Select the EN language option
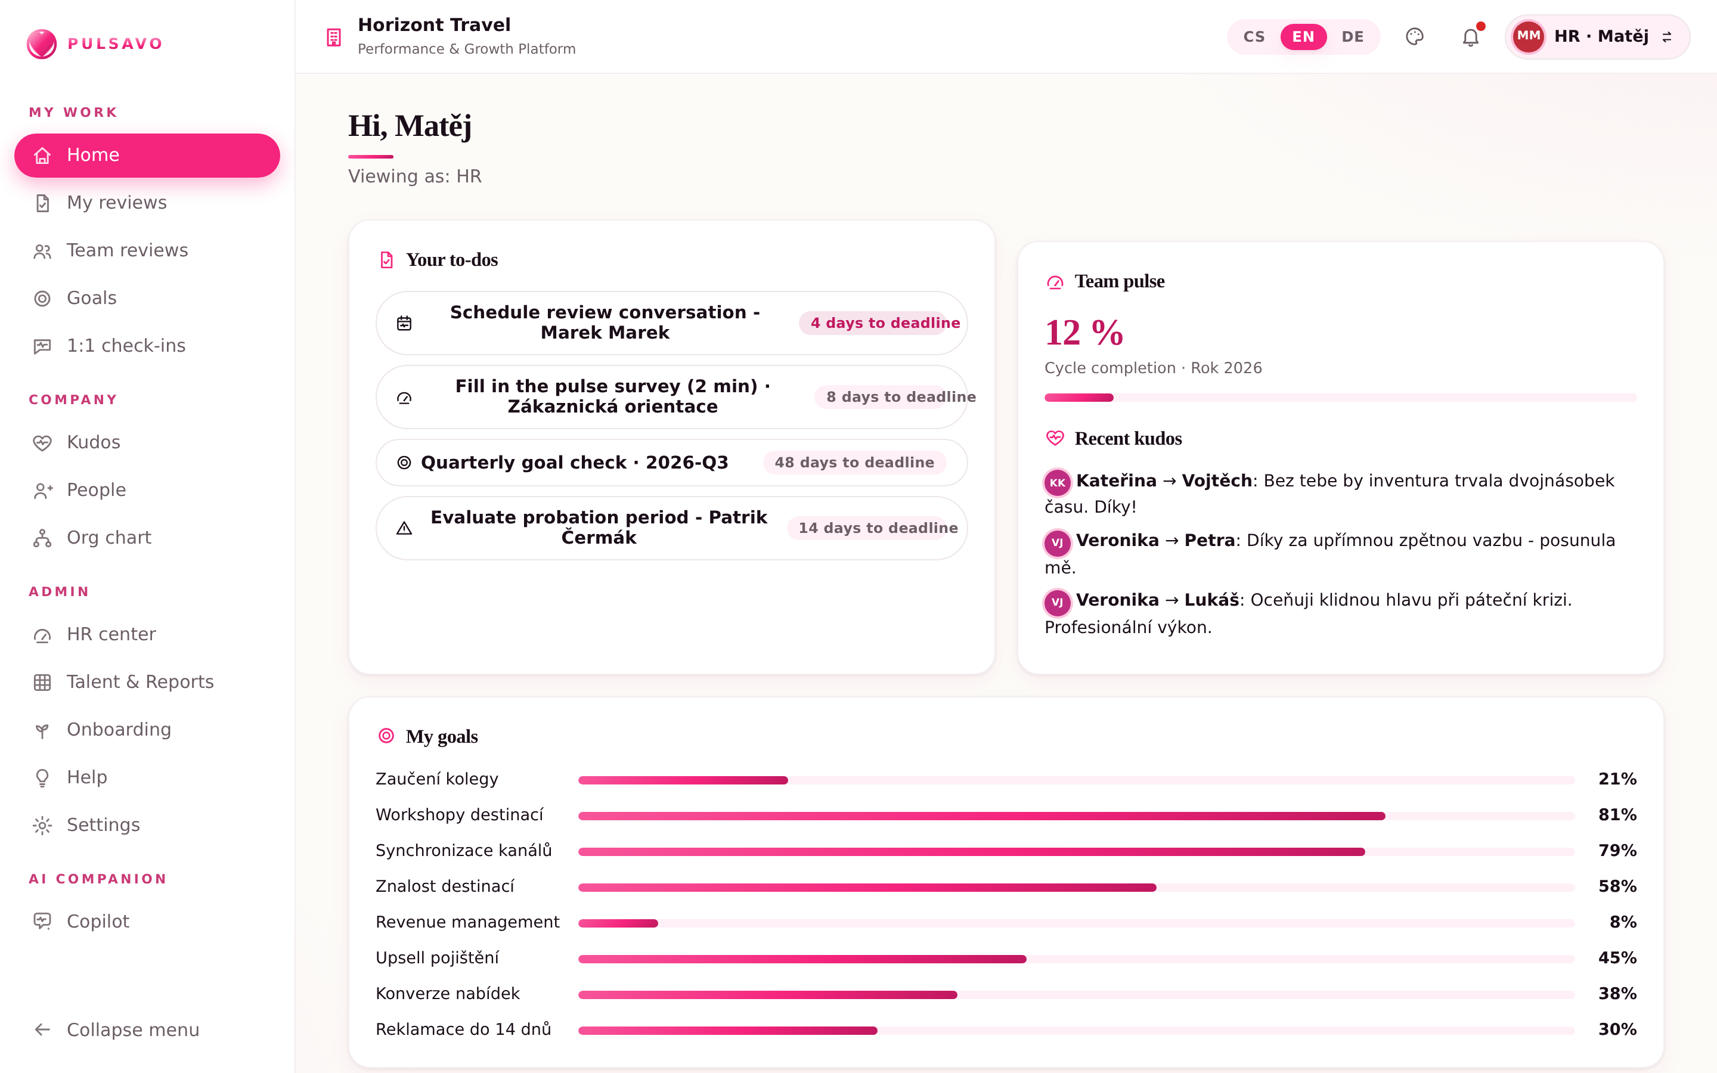 (x=1303, y=37)
